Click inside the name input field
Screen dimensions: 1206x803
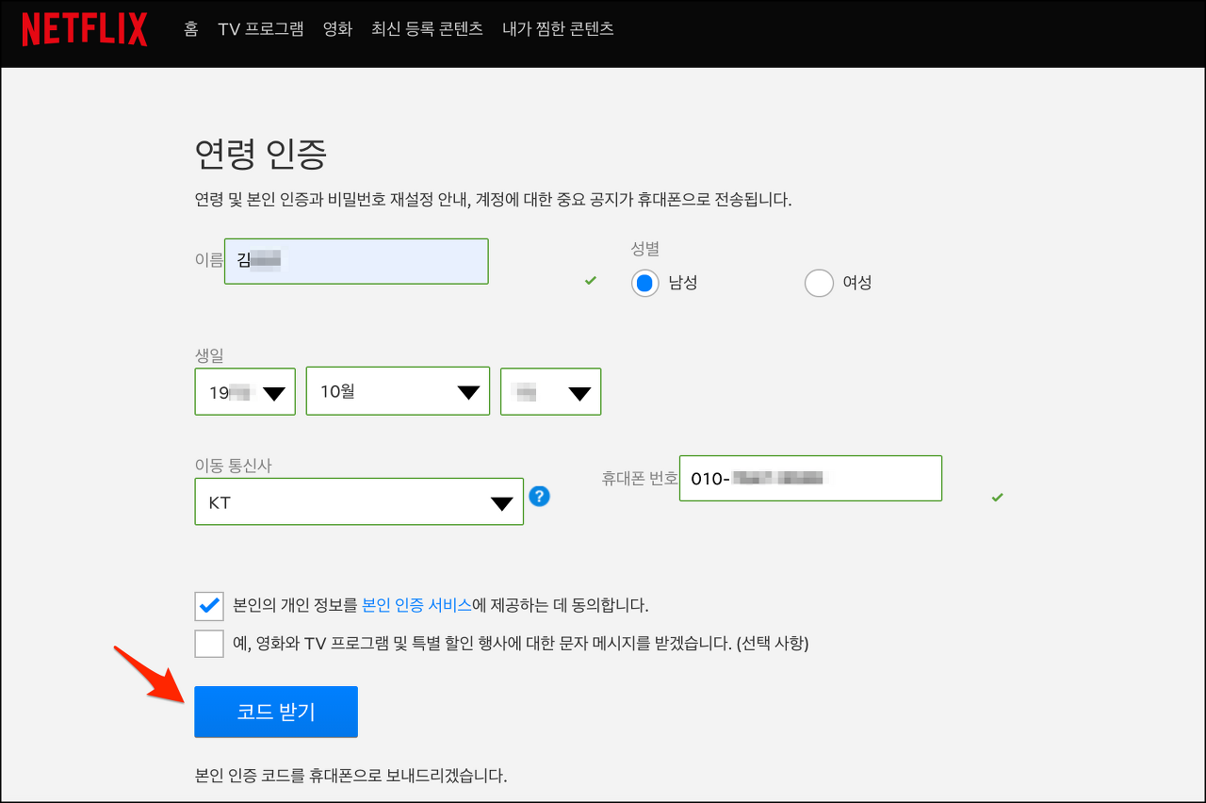click(356, 261)
